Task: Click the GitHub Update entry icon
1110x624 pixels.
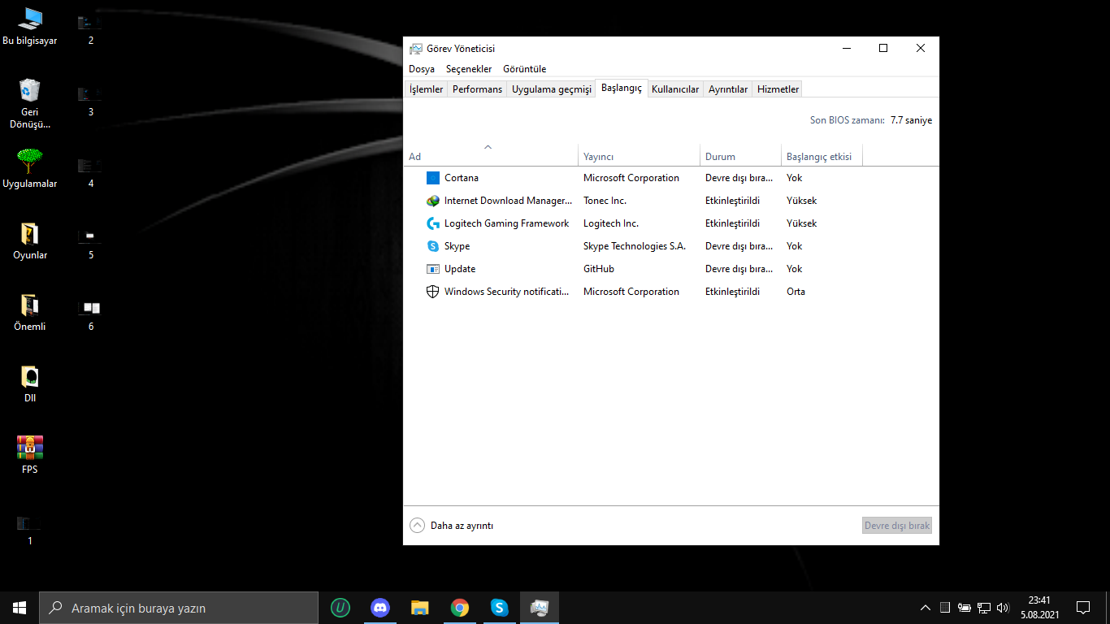Action: [x=432, y=269]
